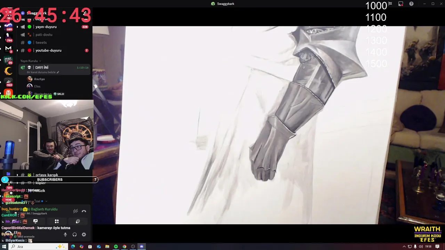The height and width of the screenshot is (250, 445).
Task: Open the Windows Start menu
Action: pos(4,247)
